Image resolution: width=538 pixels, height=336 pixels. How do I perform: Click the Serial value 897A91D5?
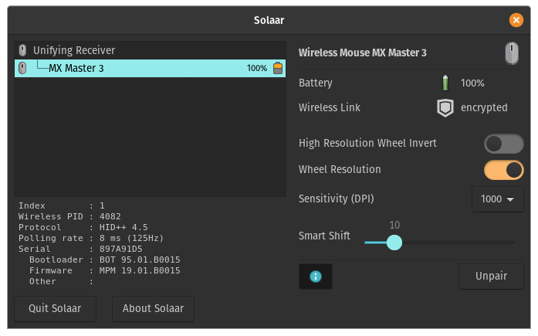tap(120, 249)
